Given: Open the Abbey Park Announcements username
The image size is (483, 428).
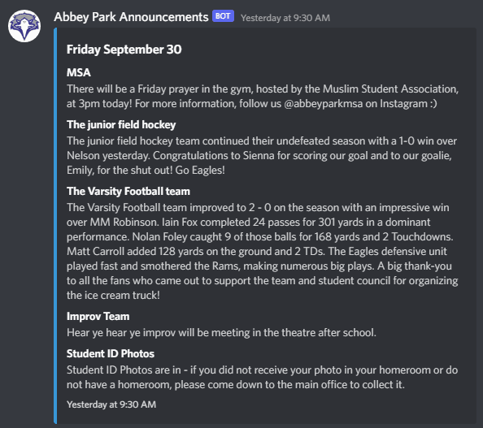Looking at the screenshot, I should (x=131, y=17).
